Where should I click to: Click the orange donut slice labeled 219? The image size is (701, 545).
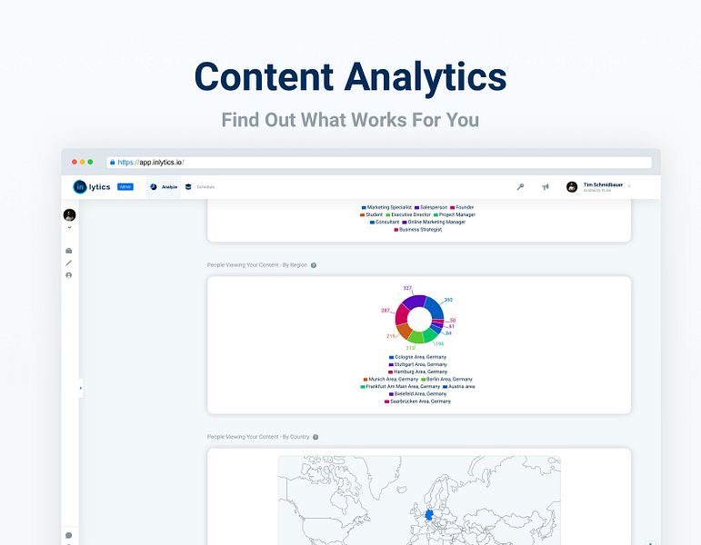tap(405, 331)
